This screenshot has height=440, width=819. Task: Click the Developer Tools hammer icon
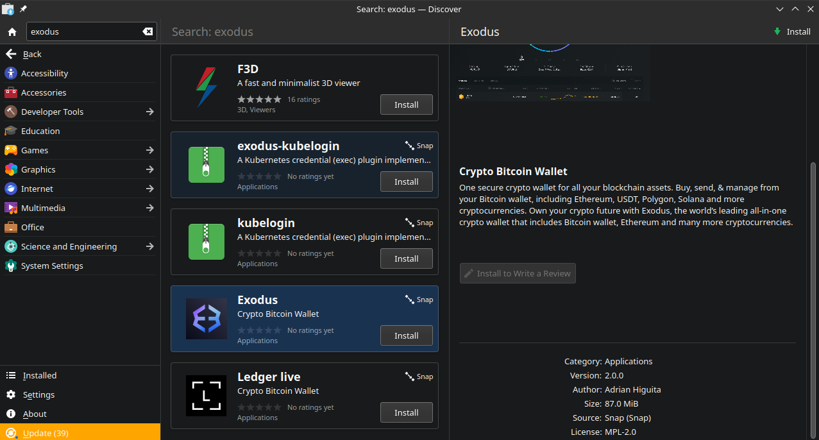tap(11, 112)
